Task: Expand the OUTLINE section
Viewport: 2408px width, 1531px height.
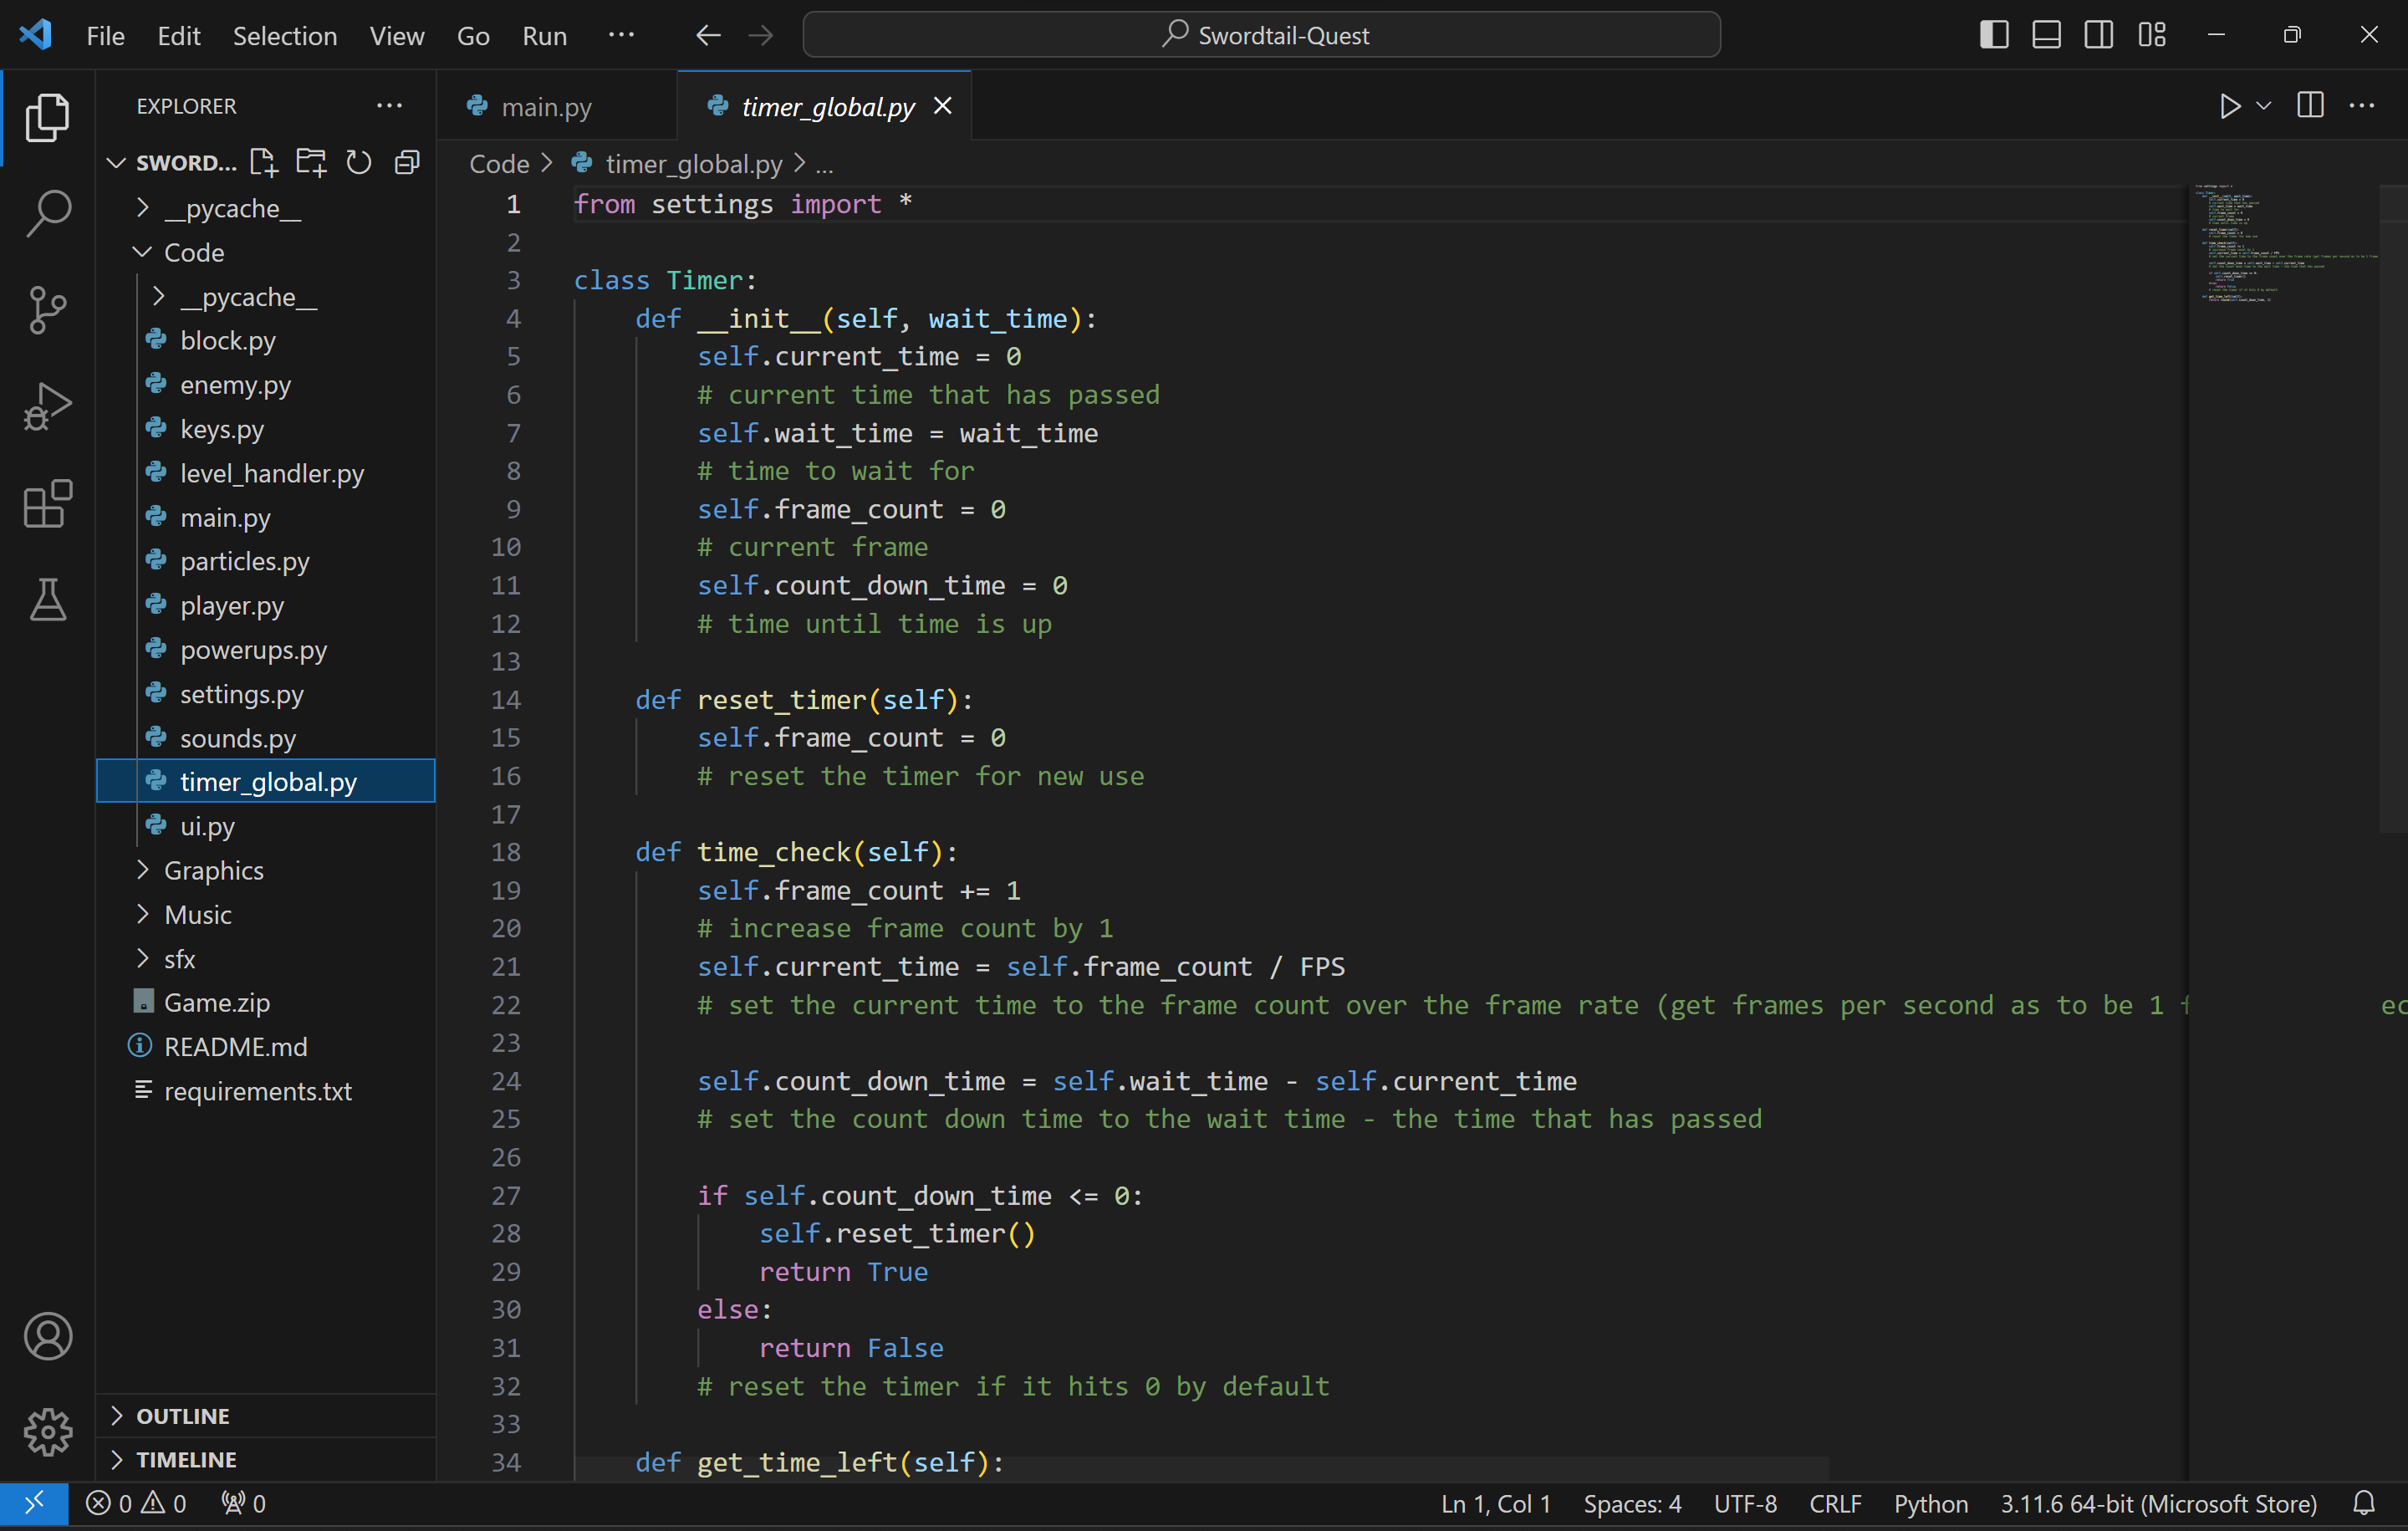Action: [183, 1415]
